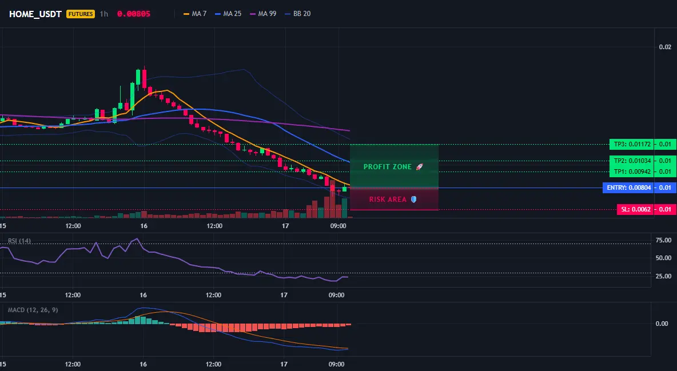Image resolution: width=677 pixels, height=371 pixels.
Task: Toggle the MA 25 legend item
Action: coord(228,14)
